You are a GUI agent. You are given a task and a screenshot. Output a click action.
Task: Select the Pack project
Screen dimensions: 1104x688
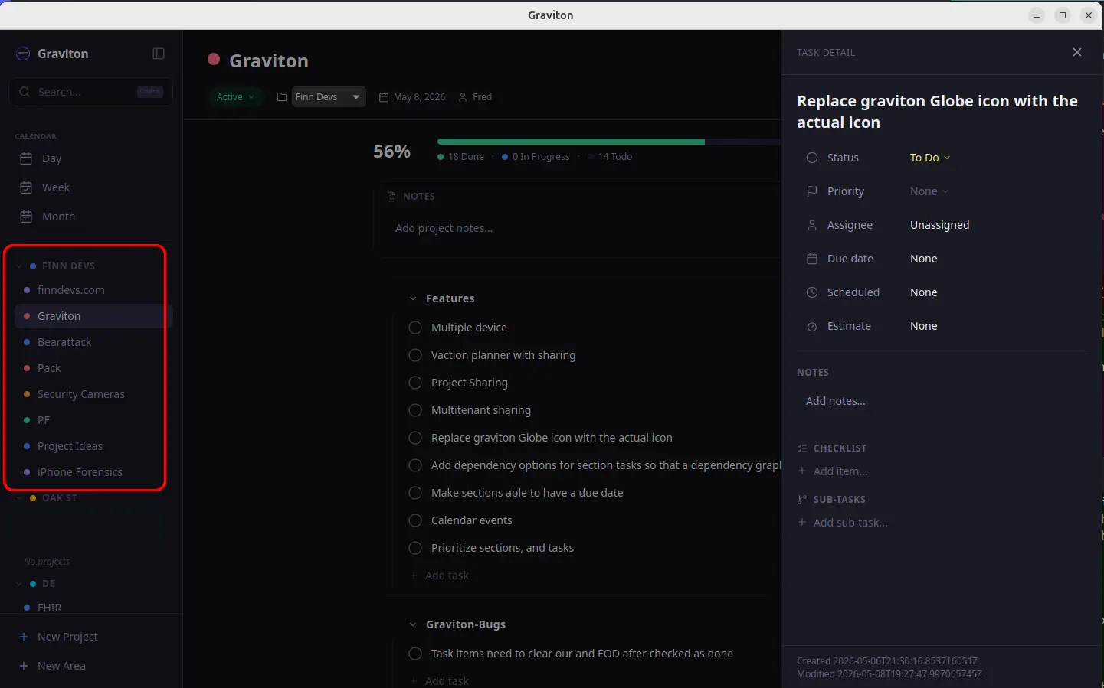tap(93, 368)
